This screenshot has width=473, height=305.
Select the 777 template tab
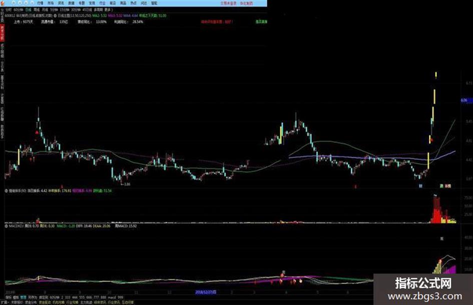coord(96,297)
